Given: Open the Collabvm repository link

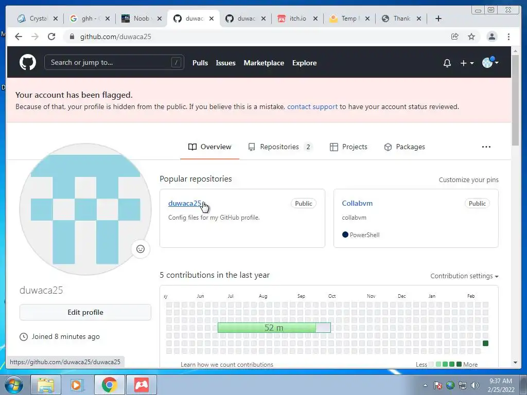Looking at the screenshot, I should click(x=357, y=203).
